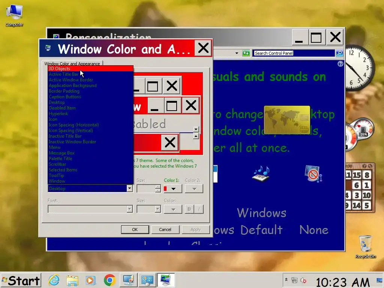This screenshot has width=384, height=288.
Task: Launch Google Chrome from the taskbar
Action: [x=109, y=280]
